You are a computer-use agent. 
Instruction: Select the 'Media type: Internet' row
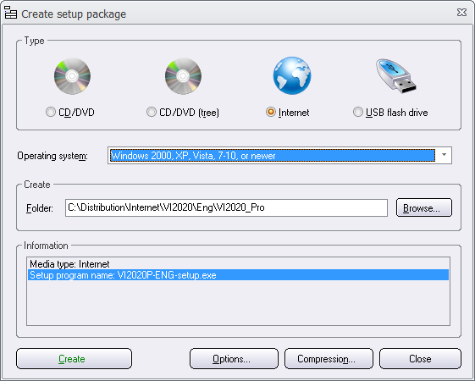pyautogui.click(x=238, y=264)
